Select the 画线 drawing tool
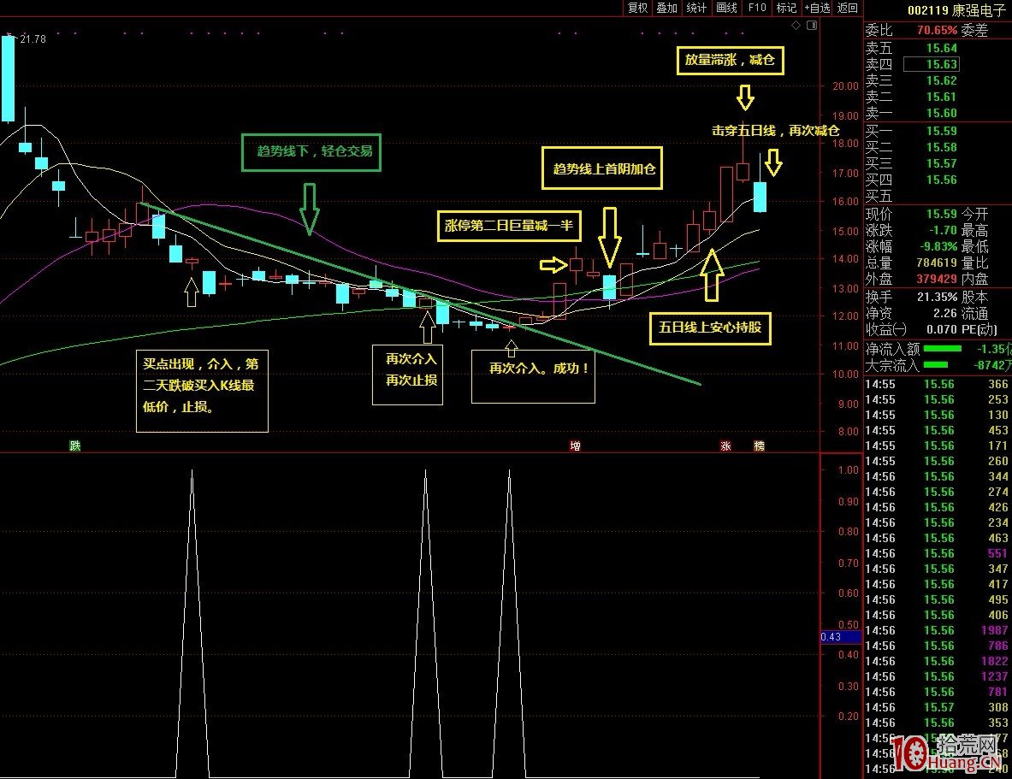 pyautogui.click(x=727, y=8)
